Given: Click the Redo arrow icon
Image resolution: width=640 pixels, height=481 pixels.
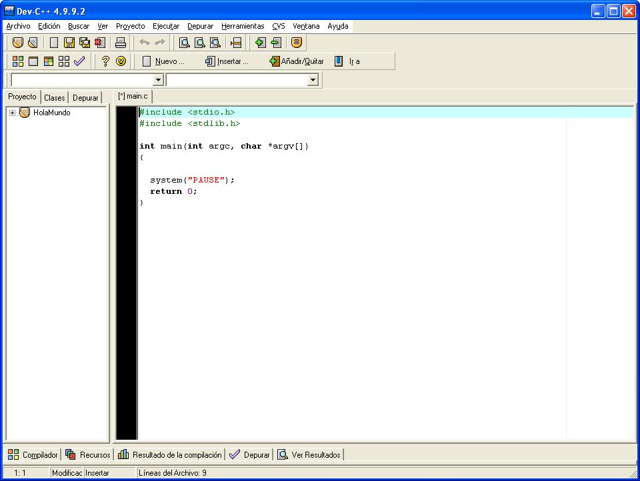Looking at the screenshot, I should pos(159,43).
